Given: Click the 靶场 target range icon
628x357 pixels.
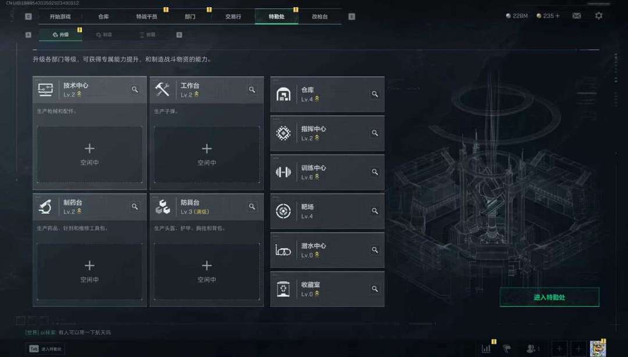Looking at the screenshot, I should pyautogui.click(x=284, y=210).
